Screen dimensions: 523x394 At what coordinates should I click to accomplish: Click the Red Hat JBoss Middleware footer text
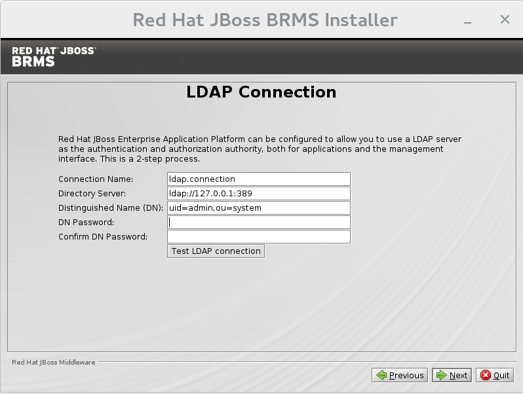click(x=53, y=363)
